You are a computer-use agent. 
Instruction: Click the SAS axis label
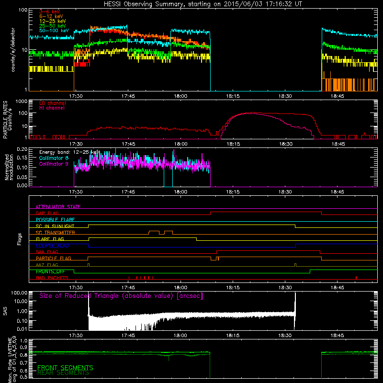pyautogui.click(x=5, y=311)
